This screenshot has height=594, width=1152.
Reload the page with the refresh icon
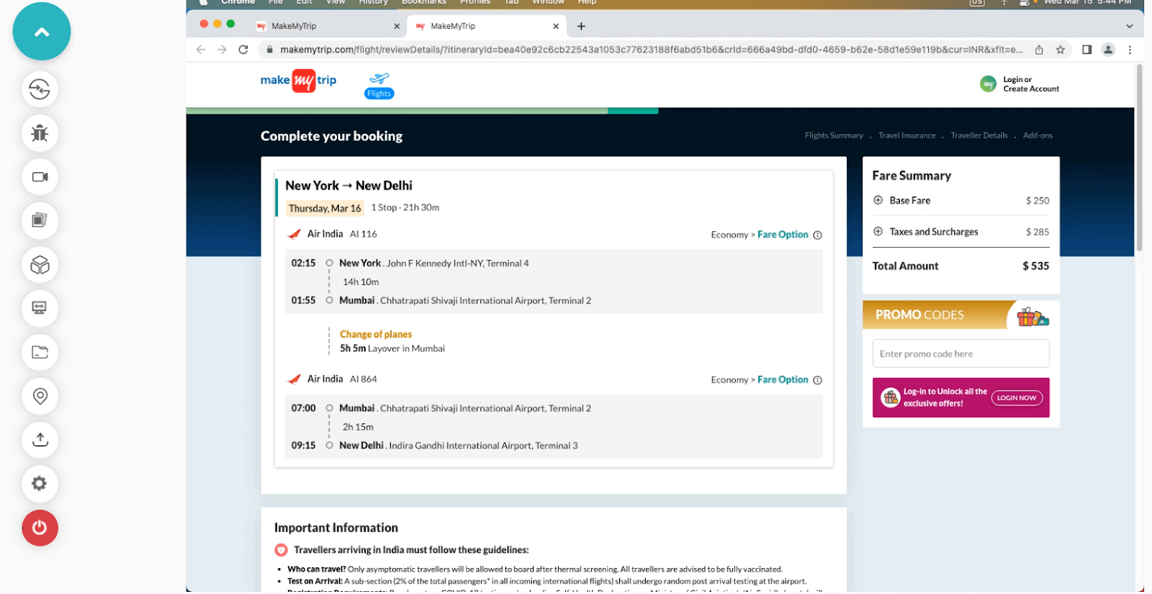click(243, 50)
